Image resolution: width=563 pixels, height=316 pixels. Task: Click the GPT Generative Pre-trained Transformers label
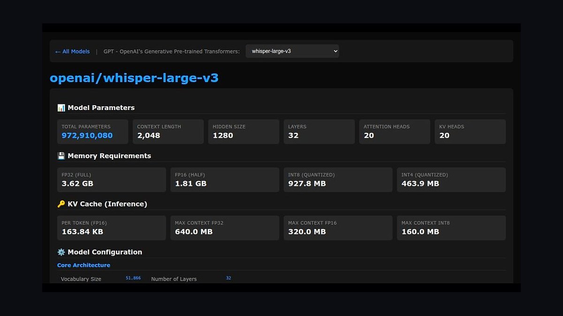coord(172,51)
